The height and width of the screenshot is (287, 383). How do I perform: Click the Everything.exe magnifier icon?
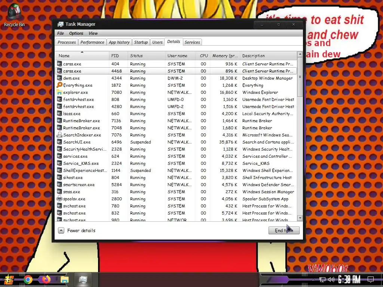59,85
